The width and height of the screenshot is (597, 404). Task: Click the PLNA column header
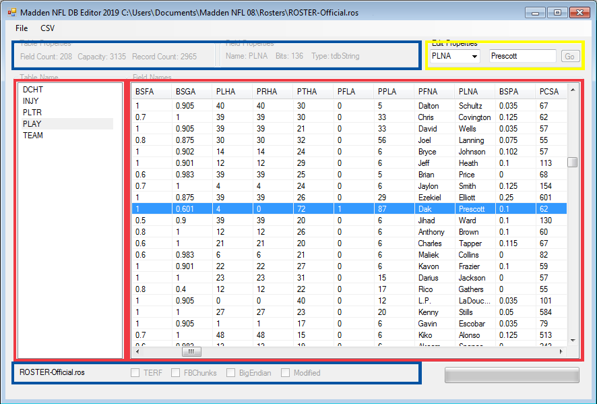[x=474, y=92]
